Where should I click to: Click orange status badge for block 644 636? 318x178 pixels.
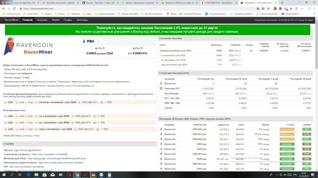click(x=287, y=129)
